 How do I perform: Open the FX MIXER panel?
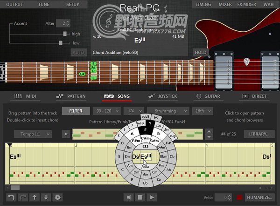tap(246, 5)
